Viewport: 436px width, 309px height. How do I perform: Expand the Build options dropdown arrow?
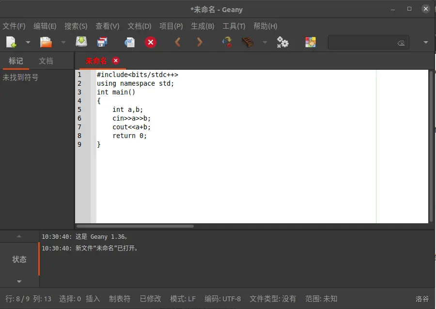click(x=265, y=43)
